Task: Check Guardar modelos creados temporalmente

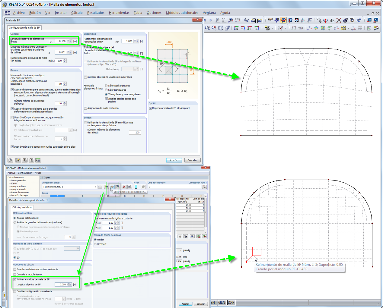Action: pos(15,269)
